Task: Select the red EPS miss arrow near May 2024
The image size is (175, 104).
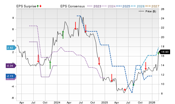Action: 75,26
